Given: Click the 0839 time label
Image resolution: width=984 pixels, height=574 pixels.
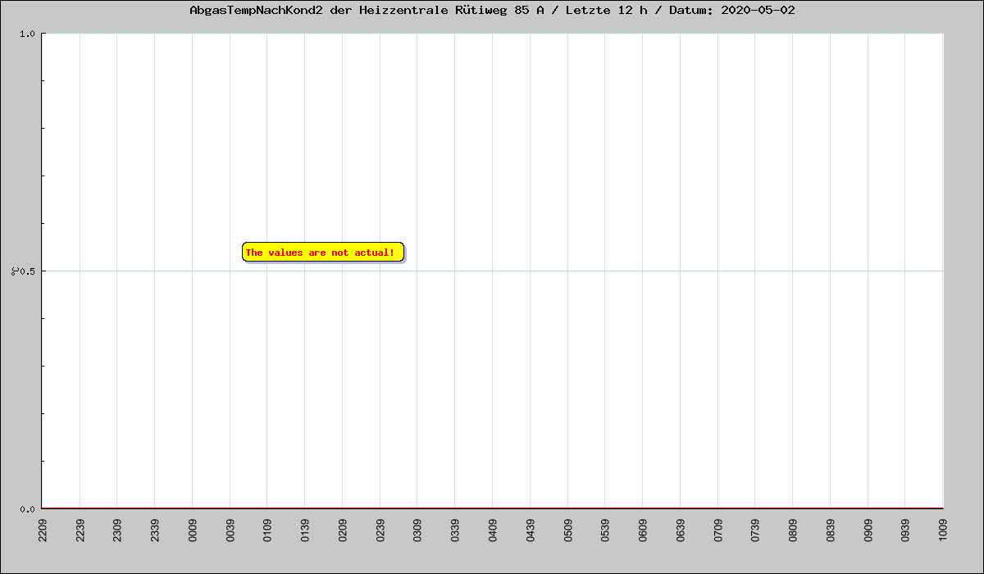Looking at the screenshot, I should coord(831,531).
